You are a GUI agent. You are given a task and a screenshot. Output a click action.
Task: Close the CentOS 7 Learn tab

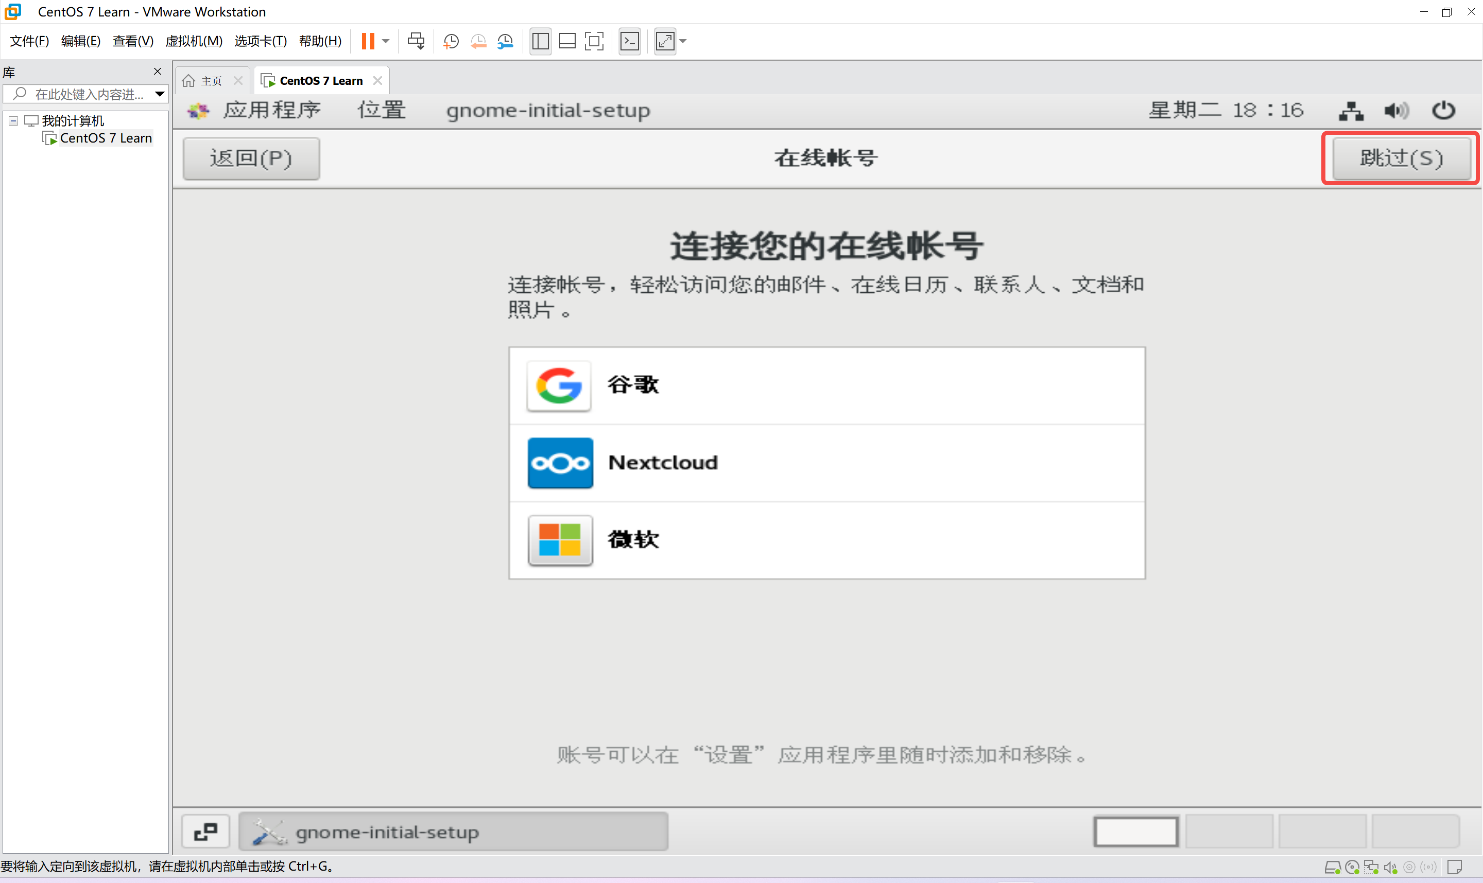pyautogui.click(x=377, y=80)
